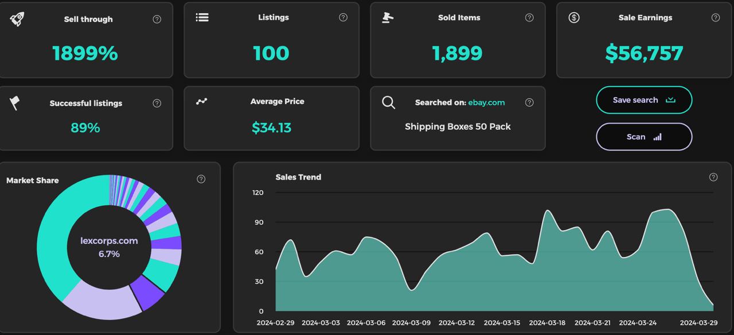Click the large teal Market Share donut segment
This screenshot has height=335, width=734.
tap(57, 229)
